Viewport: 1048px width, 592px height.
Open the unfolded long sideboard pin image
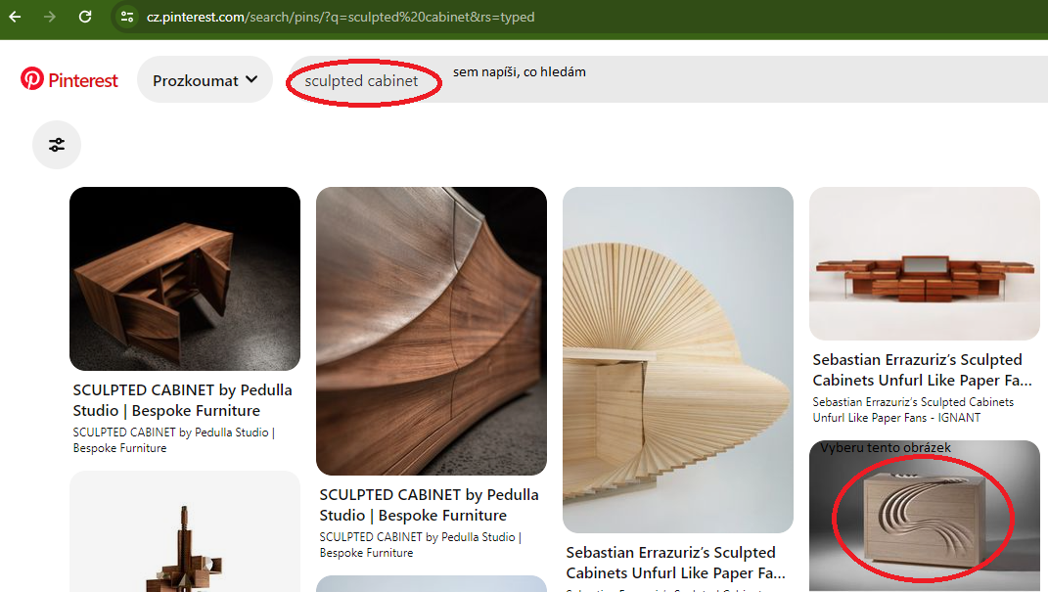click(925, 263)
